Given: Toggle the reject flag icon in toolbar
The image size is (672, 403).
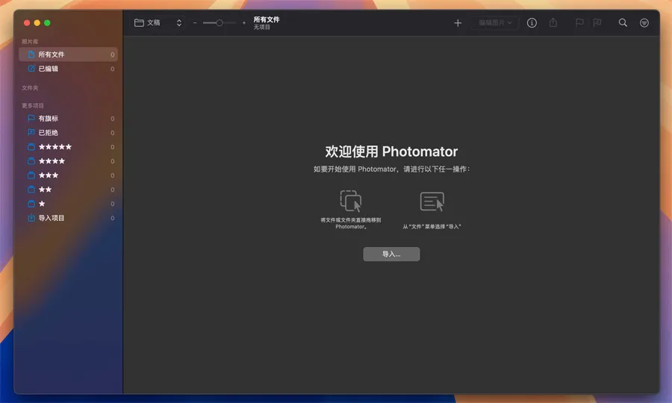Looking at the screenshot, I should coord(597,23).
